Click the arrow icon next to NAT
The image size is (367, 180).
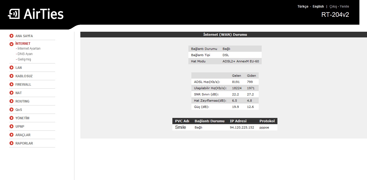tap(11, 93)
